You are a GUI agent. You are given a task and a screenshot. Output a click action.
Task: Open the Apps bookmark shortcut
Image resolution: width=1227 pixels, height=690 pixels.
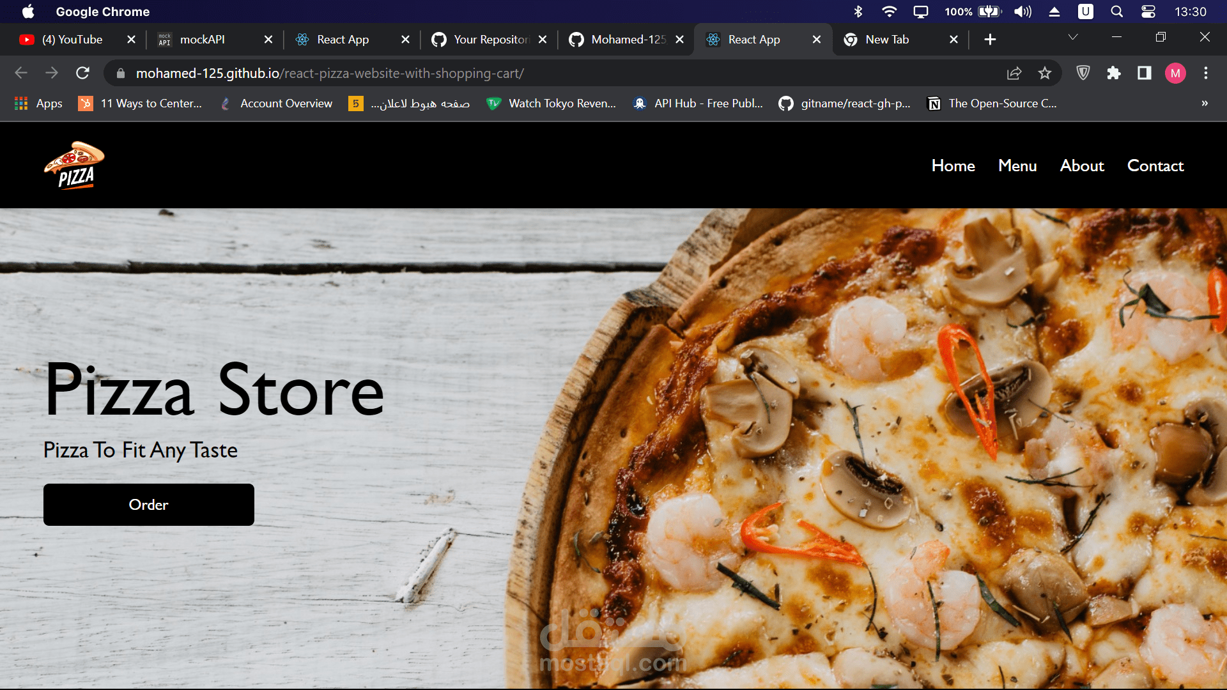[x=38, y=103]
